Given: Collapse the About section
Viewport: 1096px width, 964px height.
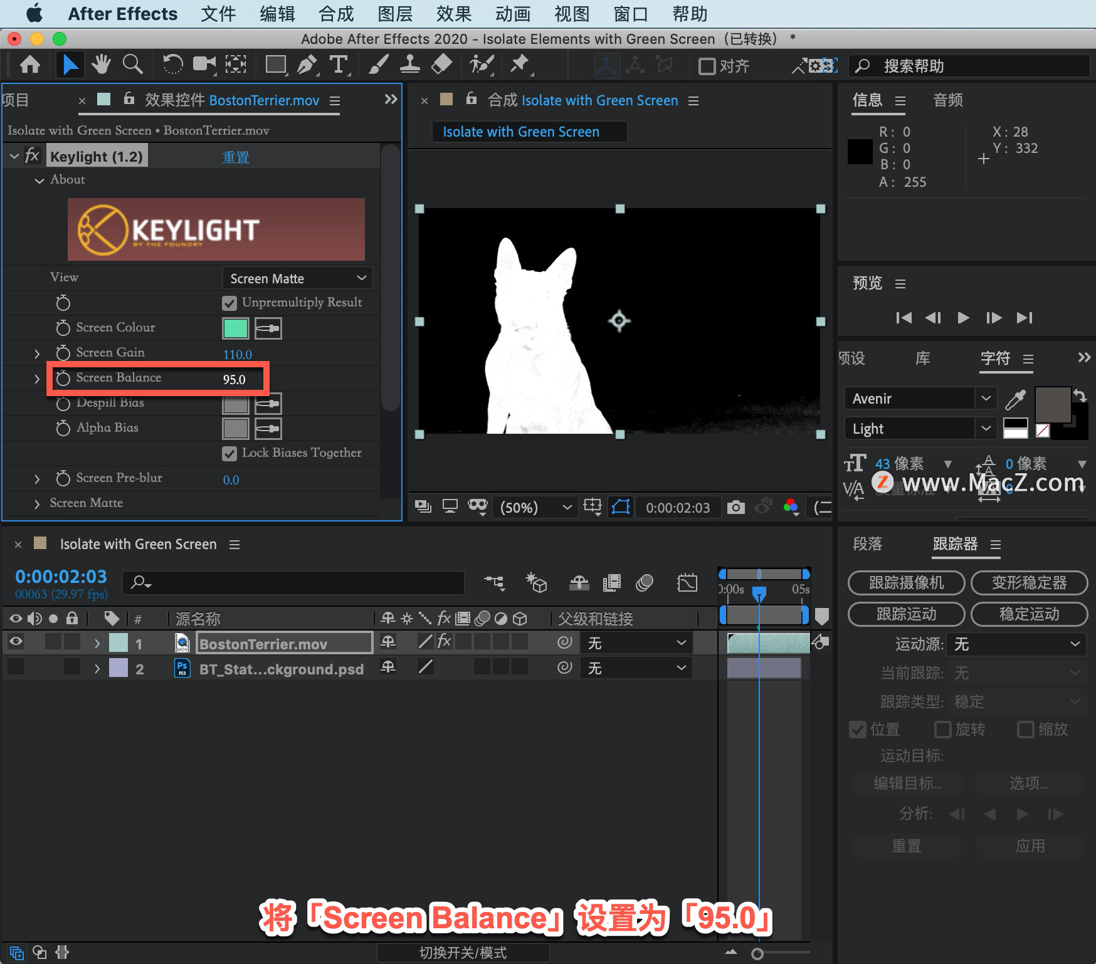Looking at the screenshot, I should point(40,181).
